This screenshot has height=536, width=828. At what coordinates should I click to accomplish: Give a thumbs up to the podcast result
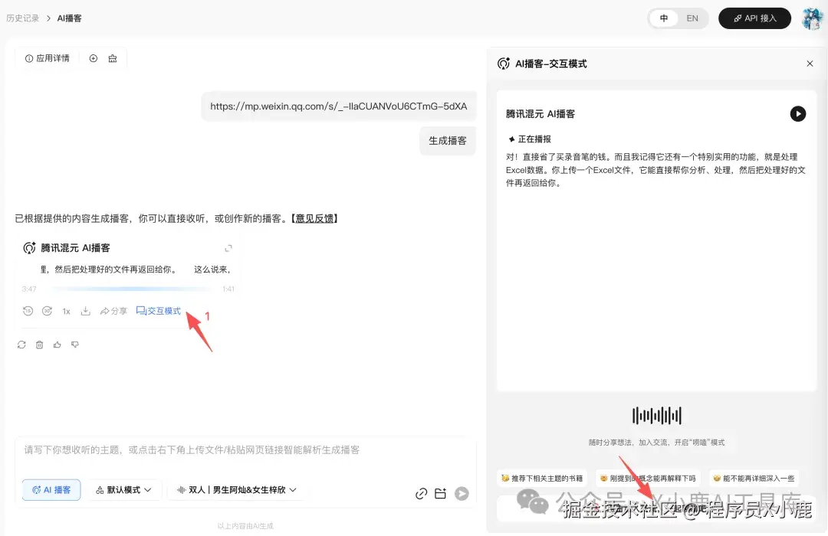58,344
